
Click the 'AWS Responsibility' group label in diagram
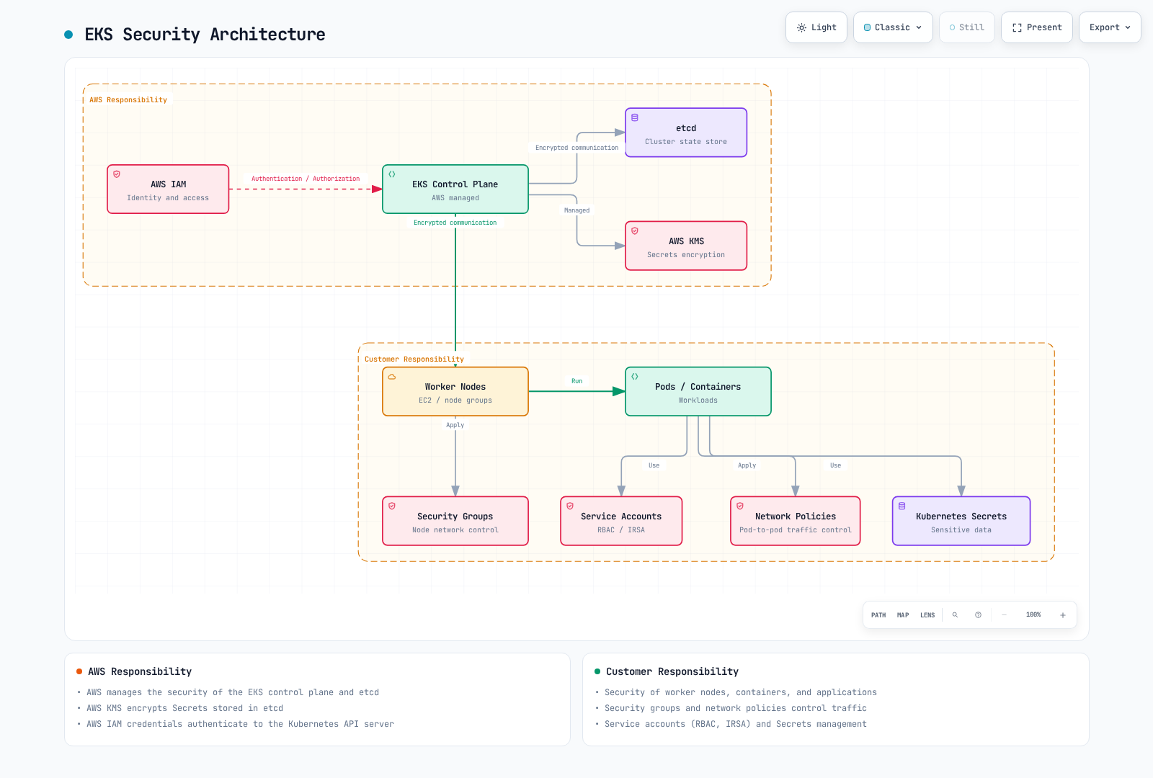point(128,100)
